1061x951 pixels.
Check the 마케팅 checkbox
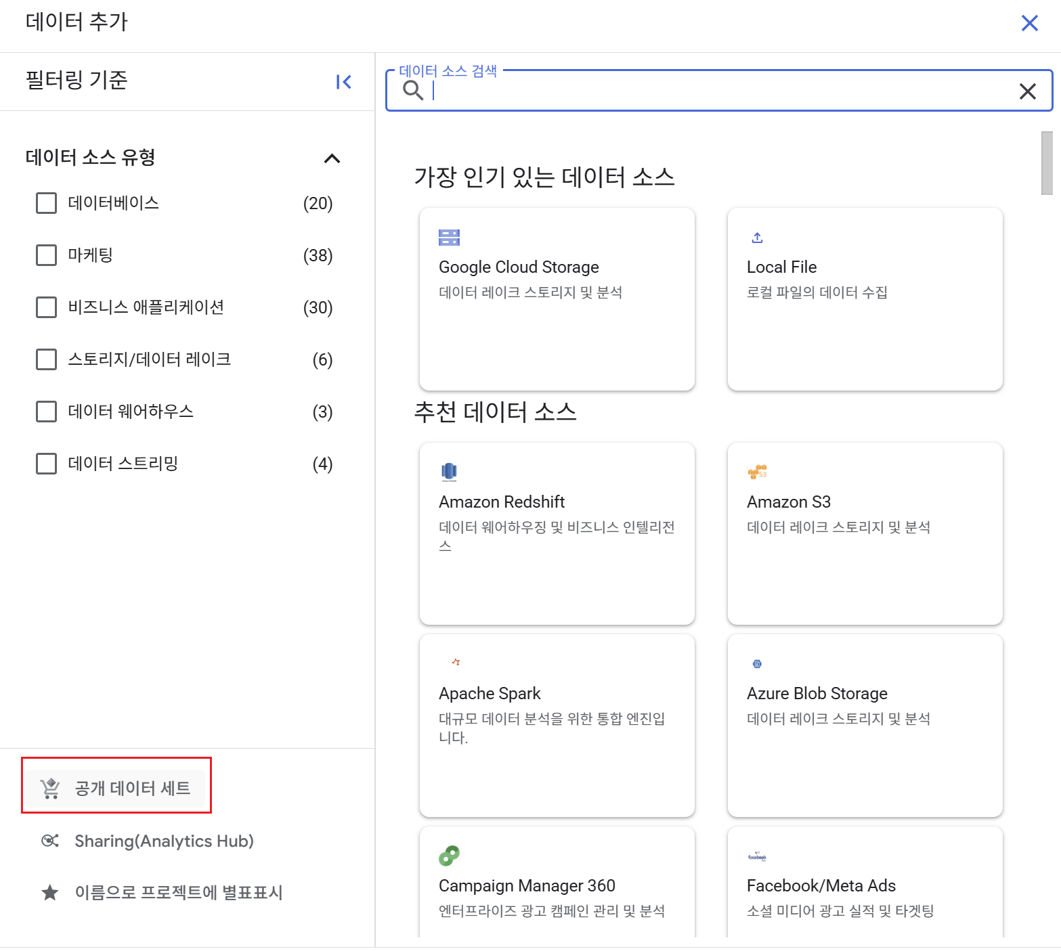(x=46, y=255)
